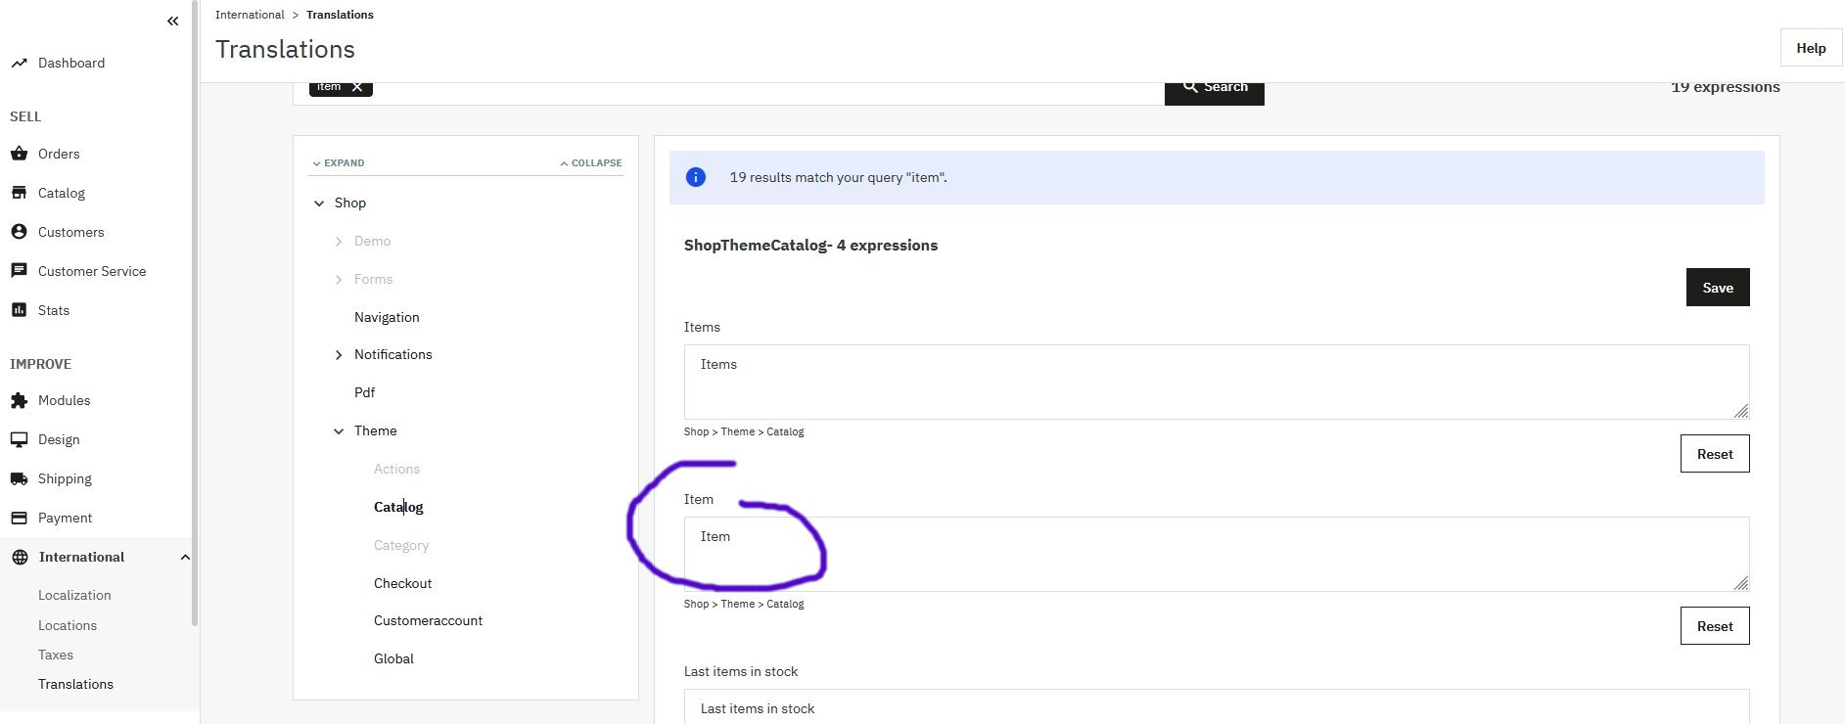This screenshot has height=724, width=1845.
Task: Open the Customers menu
Action: [71, 232]
